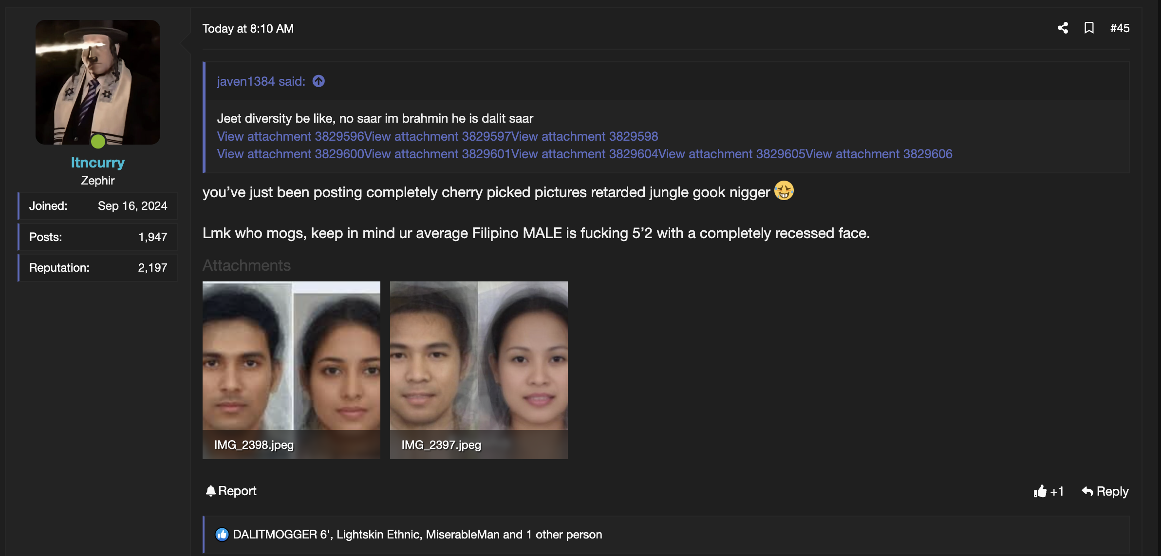Viewport: 1161px width, 556px height.
Task: Open MiserableMan in reactions list
Action: 463,535
